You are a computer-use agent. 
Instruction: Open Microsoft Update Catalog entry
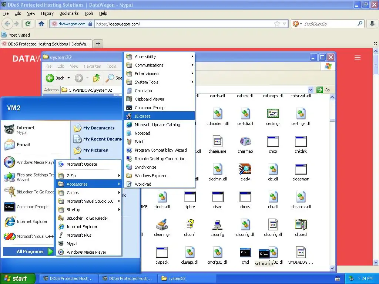click(159, 125)
